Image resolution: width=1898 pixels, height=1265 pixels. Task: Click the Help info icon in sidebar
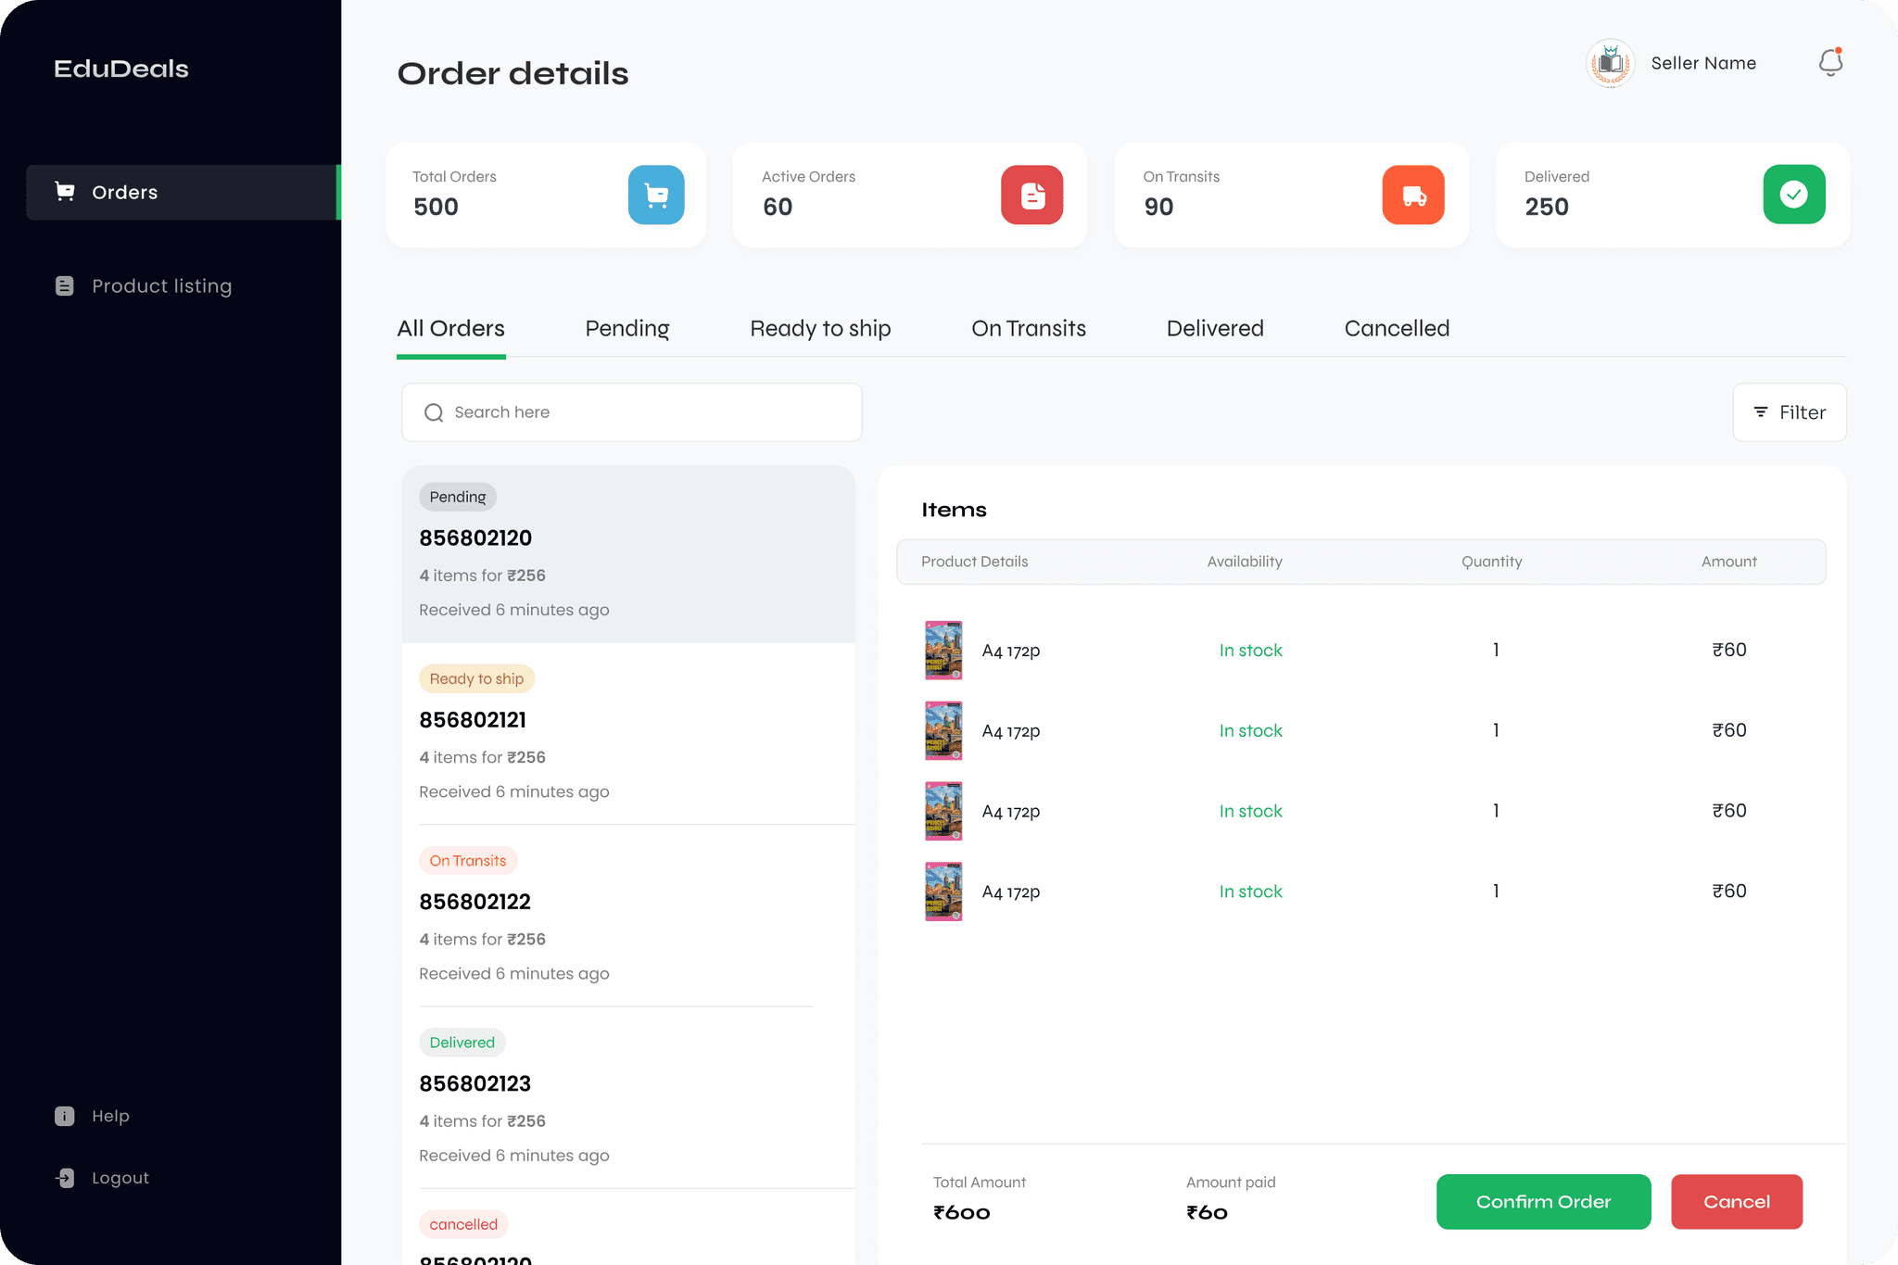tap(65, 1116)
